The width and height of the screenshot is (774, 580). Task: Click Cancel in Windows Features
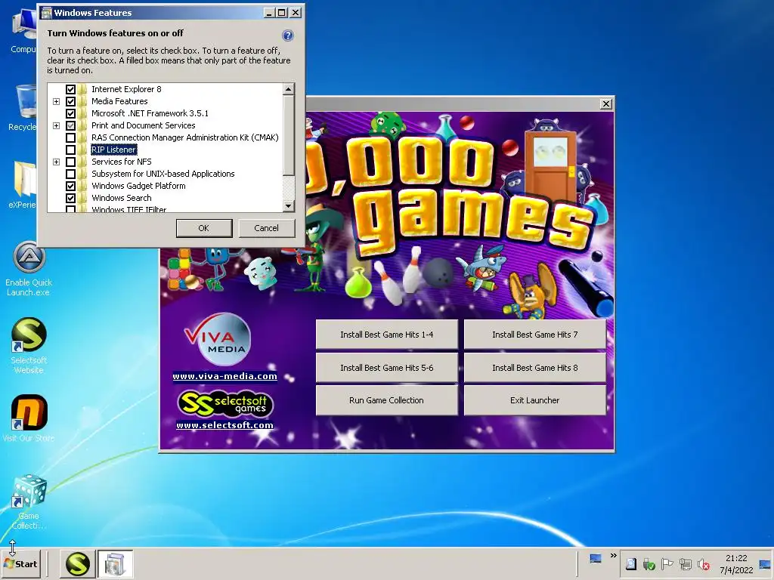(x=267, y=228)
